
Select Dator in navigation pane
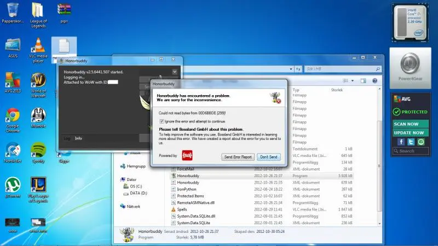click(131, 180)
